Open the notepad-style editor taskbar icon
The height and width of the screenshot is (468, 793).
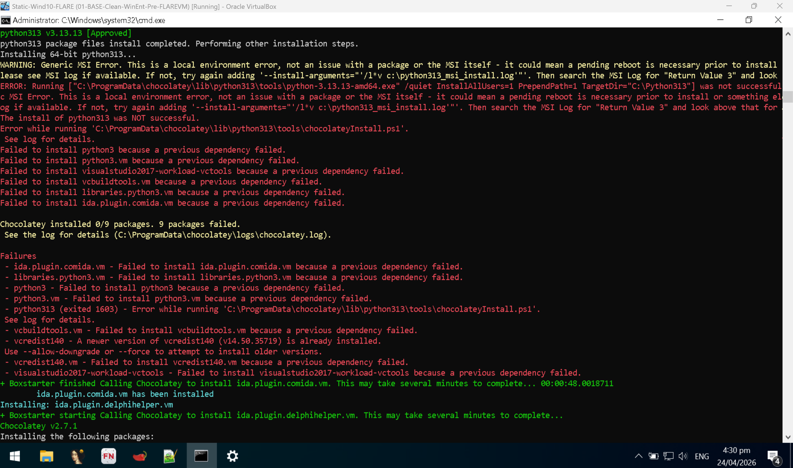(x=170, y=456)
